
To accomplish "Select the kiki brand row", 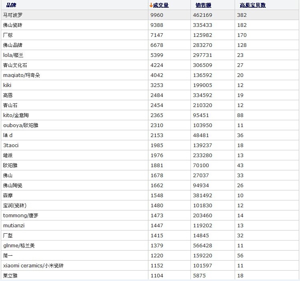I will tap(7, 85).
